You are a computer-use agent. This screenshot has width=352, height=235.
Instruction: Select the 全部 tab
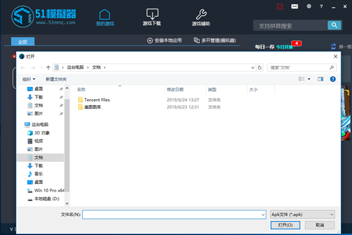[x=22, y=42]
